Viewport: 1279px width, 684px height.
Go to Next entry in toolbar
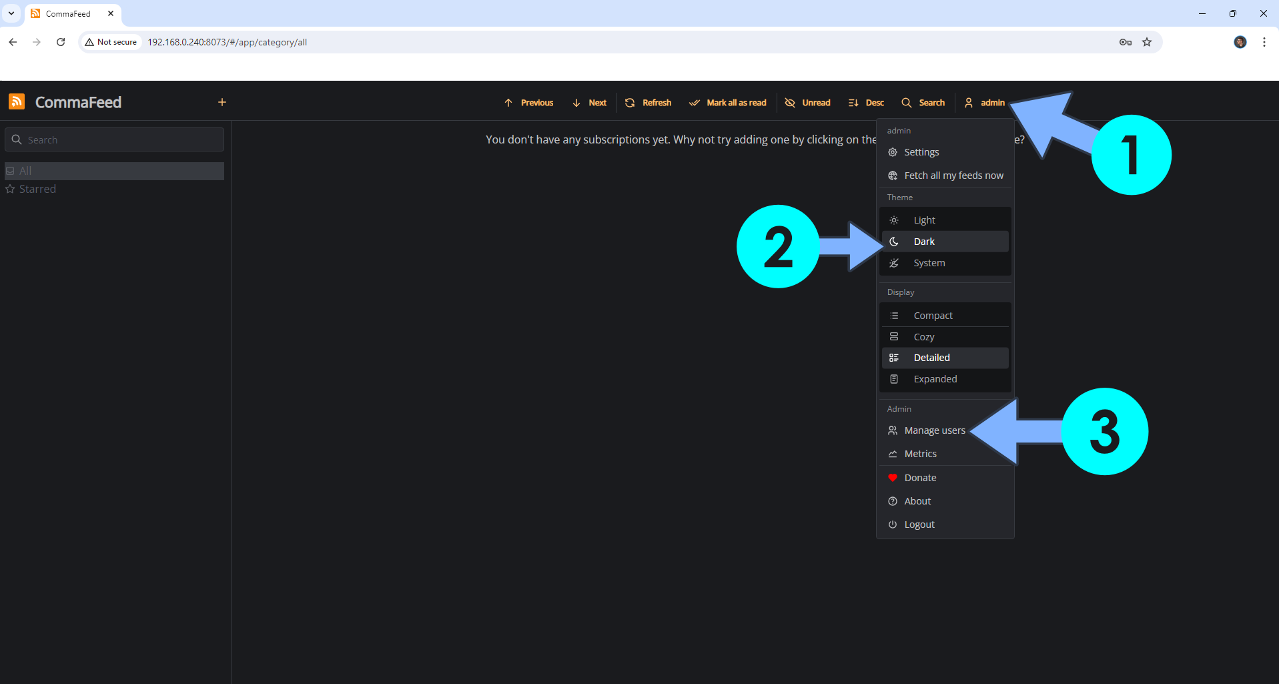(x=589, y=103)
